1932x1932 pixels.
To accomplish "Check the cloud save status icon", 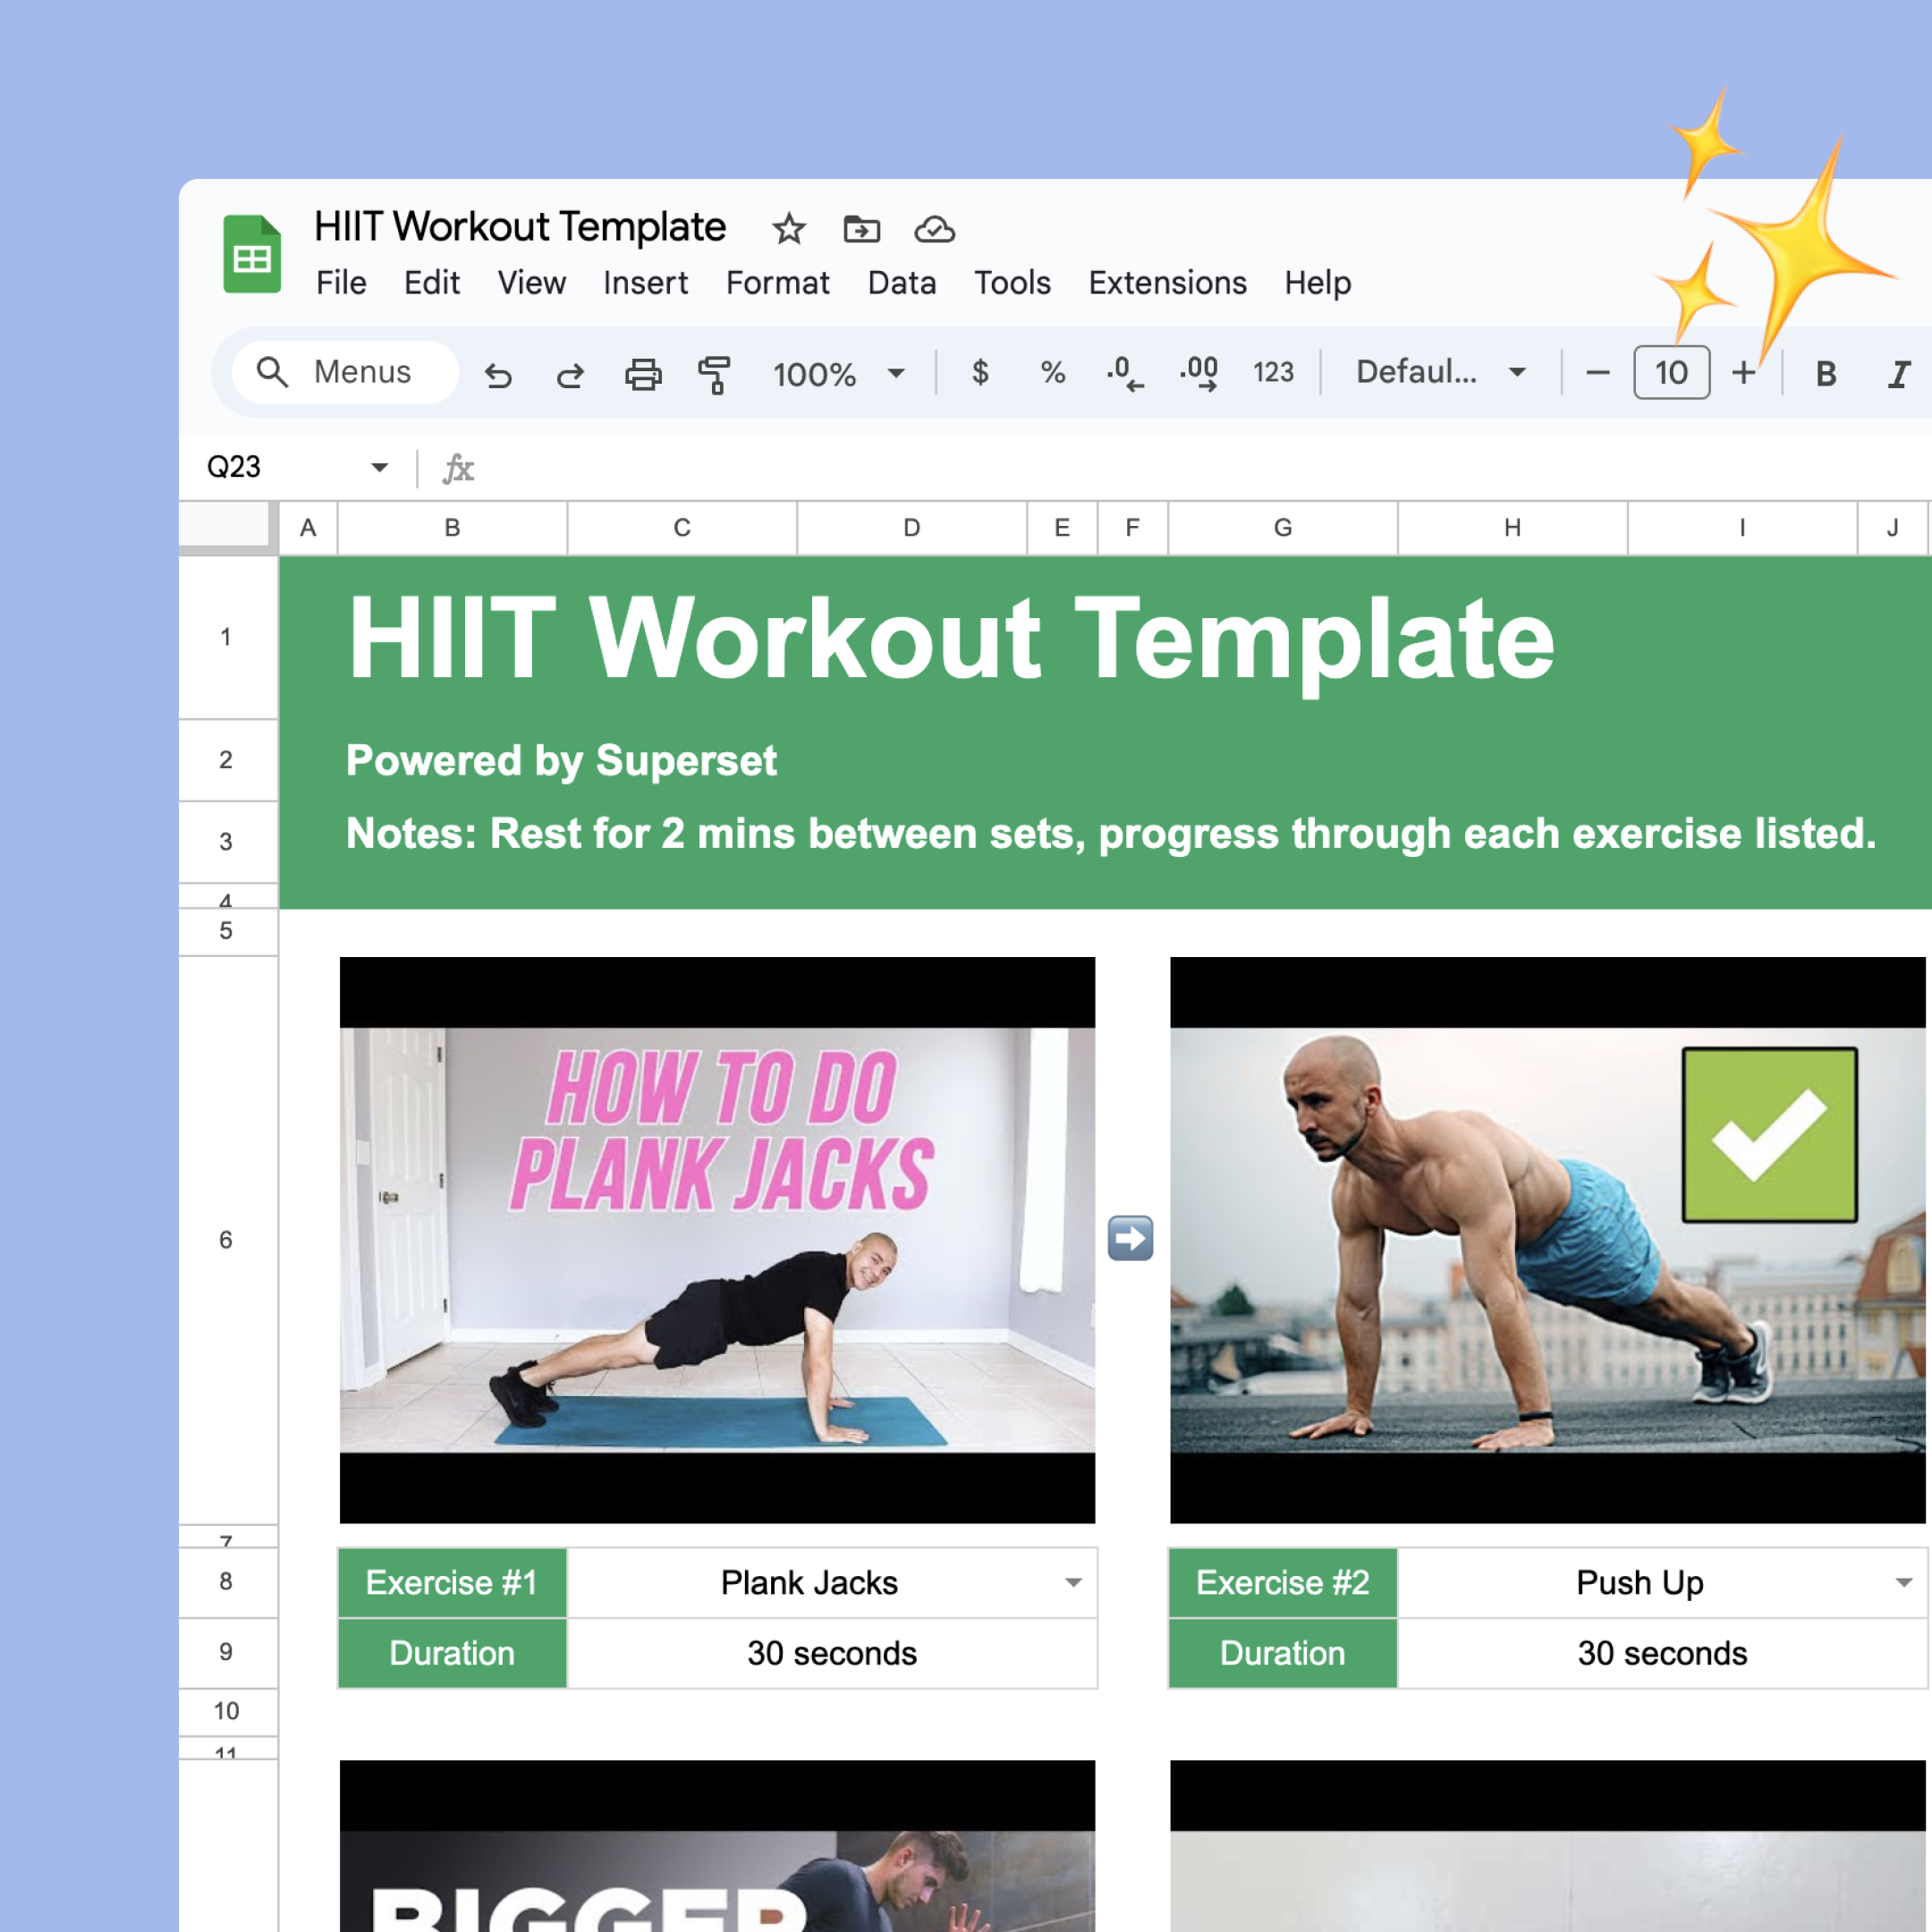I will (x=934, y=229).
